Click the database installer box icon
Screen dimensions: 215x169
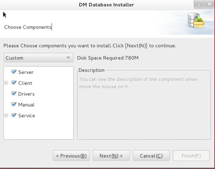tap(196, 20)
